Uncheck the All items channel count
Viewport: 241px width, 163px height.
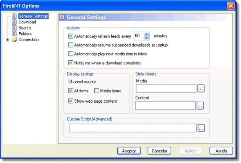(x=71, y=91)
